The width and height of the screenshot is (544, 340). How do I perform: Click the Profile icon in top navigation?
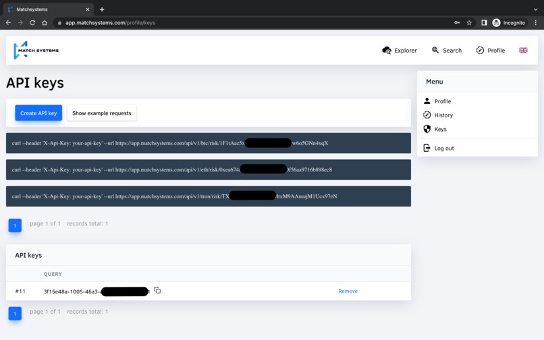click(x=480, y=51)
